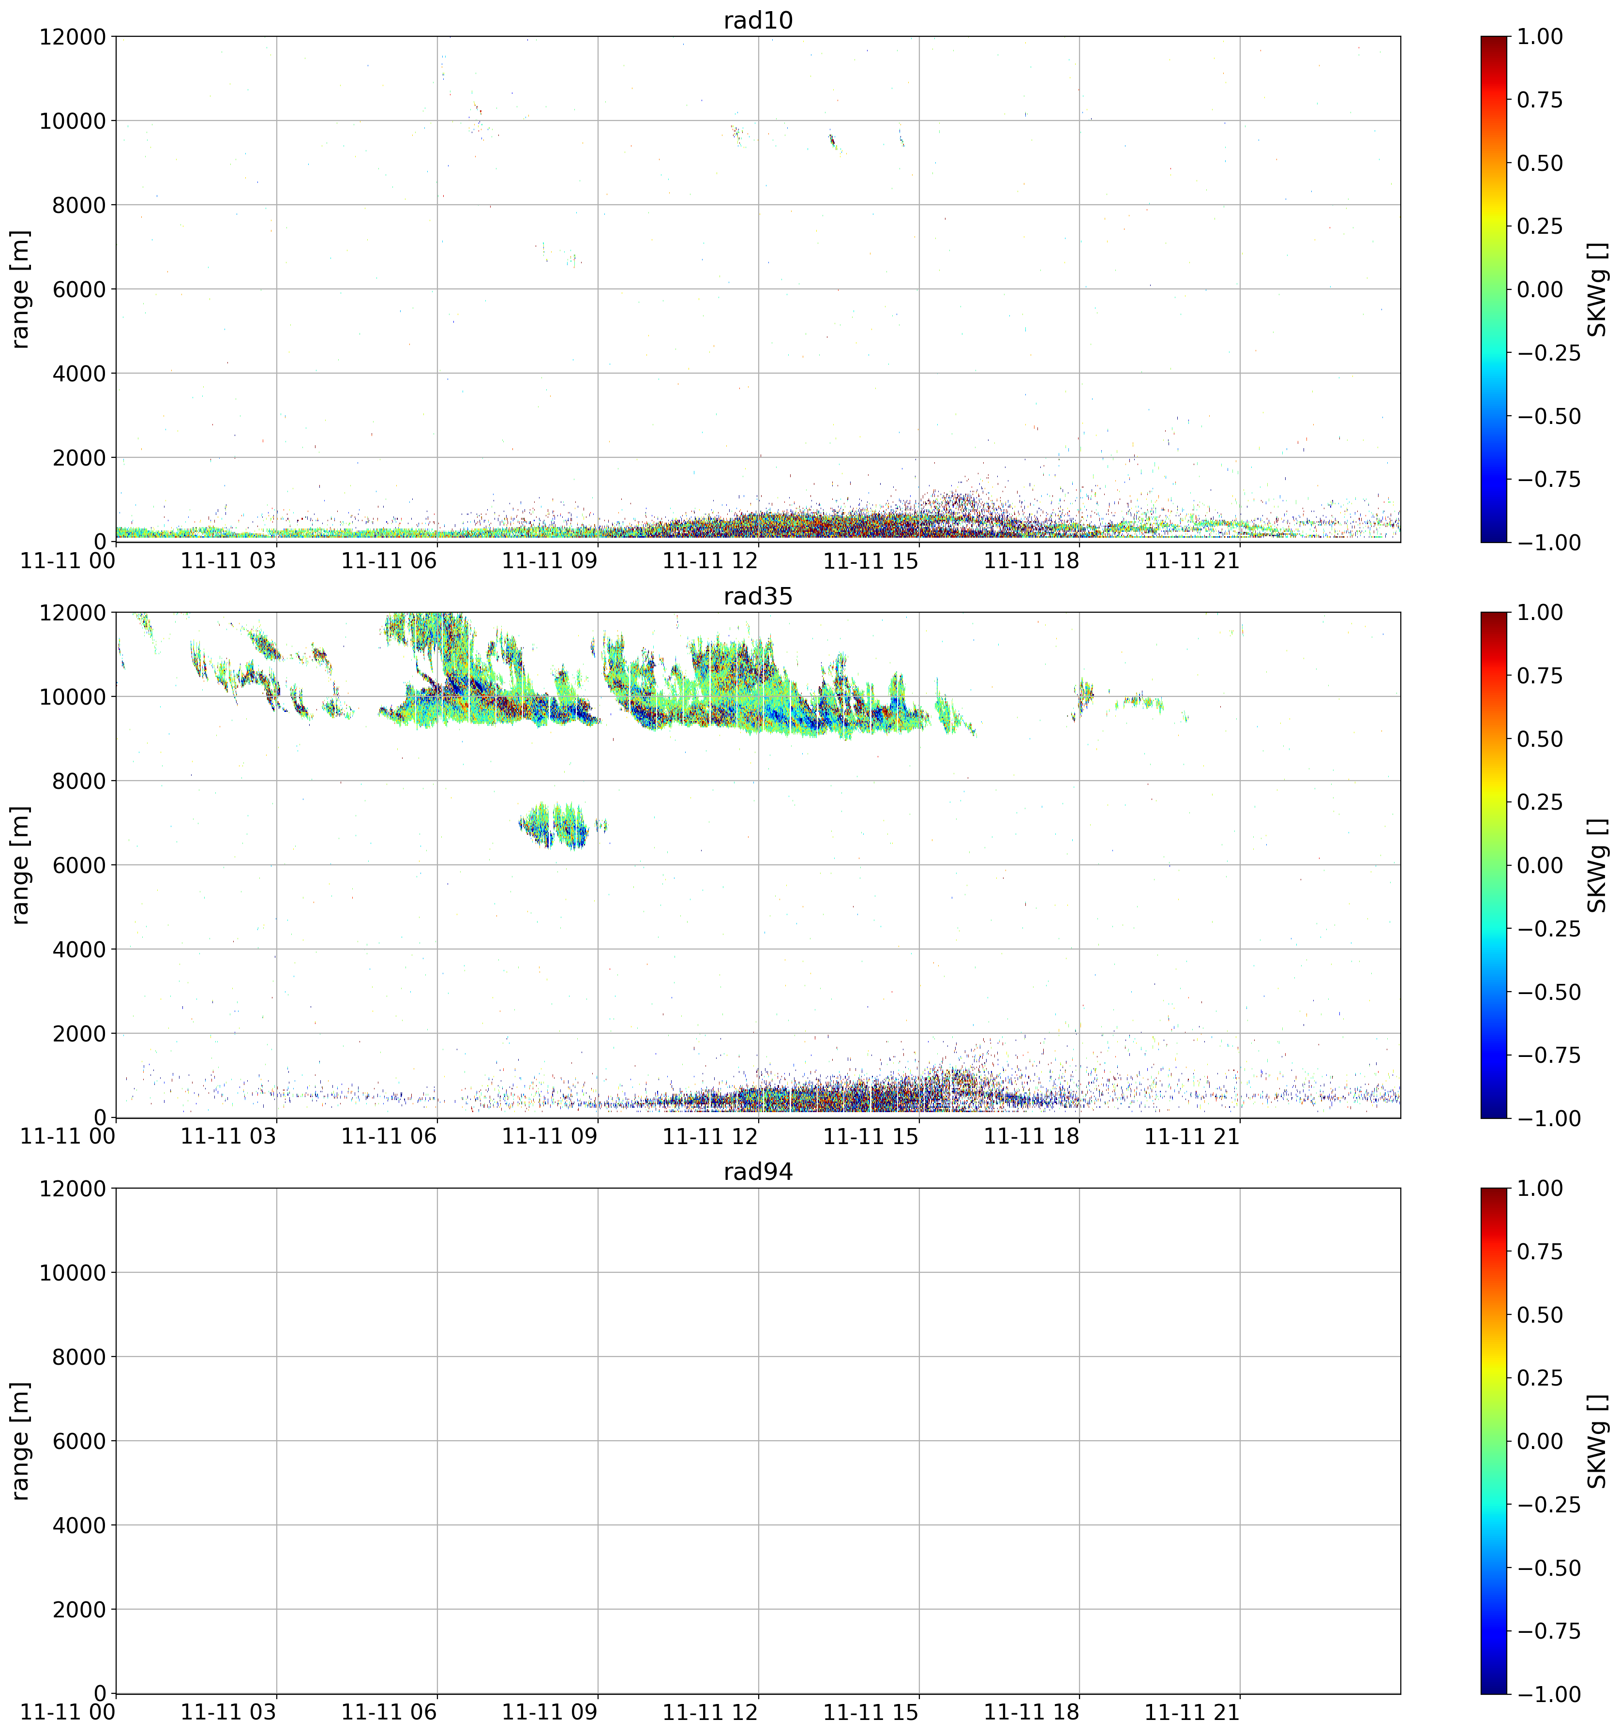Click the "0.25" tick on the rad35 colorbar
The width and height of the screenshot is (1620, 1734).
[1540, 802]
